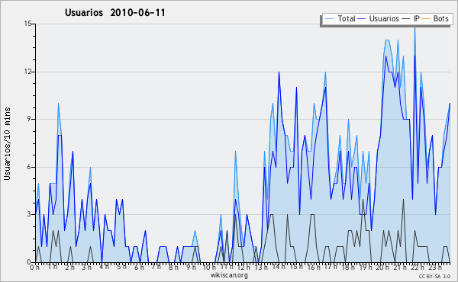
Task: Click the x-axis label '7 h'
Action: pos(156,267)
